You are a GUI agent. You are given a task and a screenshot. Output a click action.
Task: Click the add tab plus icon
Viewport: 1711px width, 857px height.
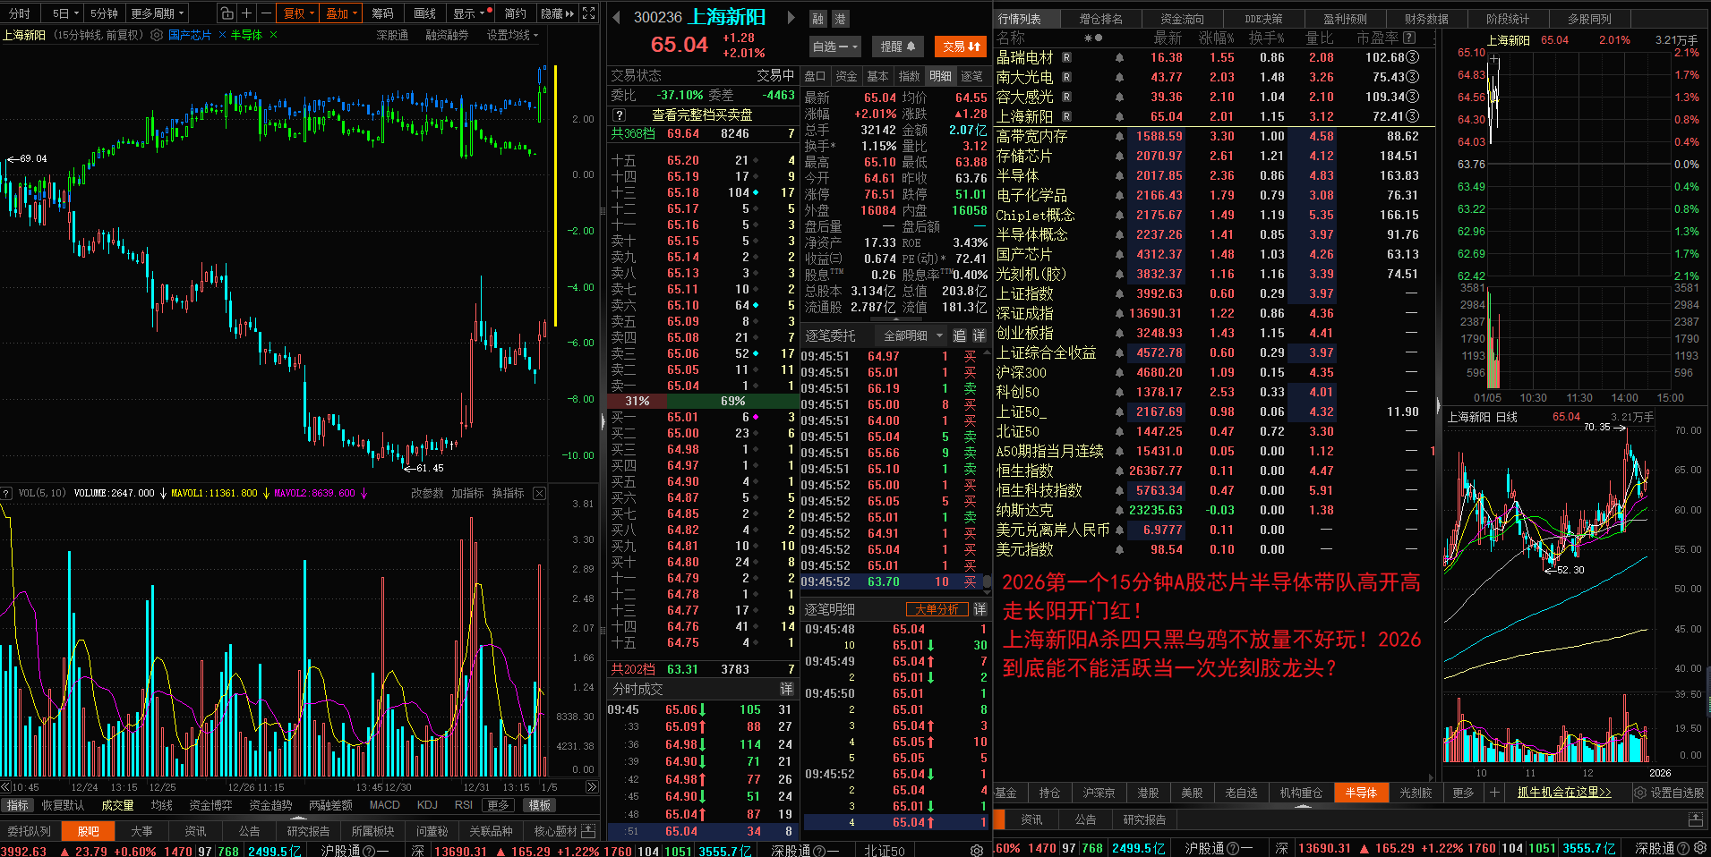click(x=1494, y=793)
